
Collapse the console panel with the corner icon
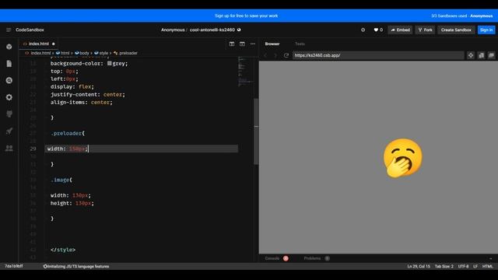(x=491, y=258)
